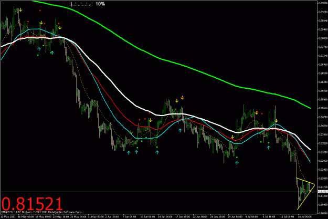This screenshot has width=328, height=219.
Task: Click the "29 Jun 08:00" time axis label
Action: [x=235, y=217]
